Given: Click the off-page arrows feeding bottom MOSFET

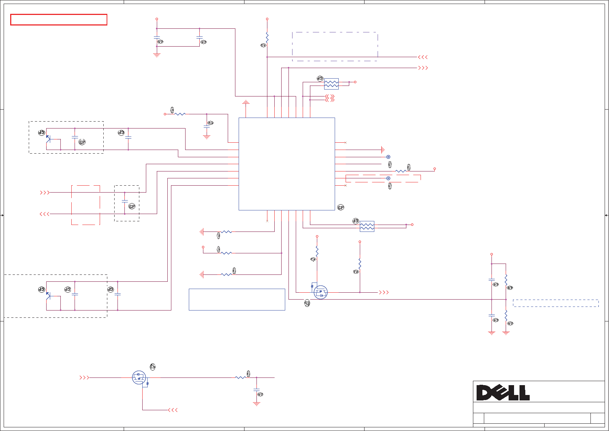Looking at the screenshot, I should 84,378.
